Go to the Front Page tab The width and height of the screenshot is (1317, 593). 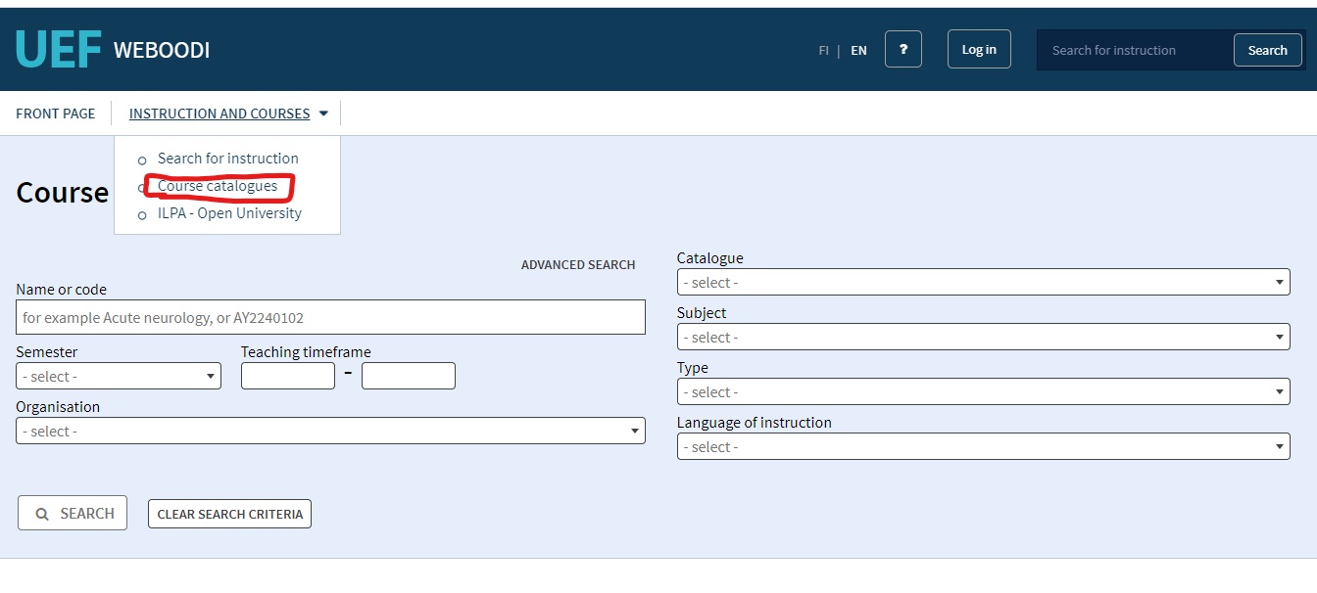click(x=56, y=114)
